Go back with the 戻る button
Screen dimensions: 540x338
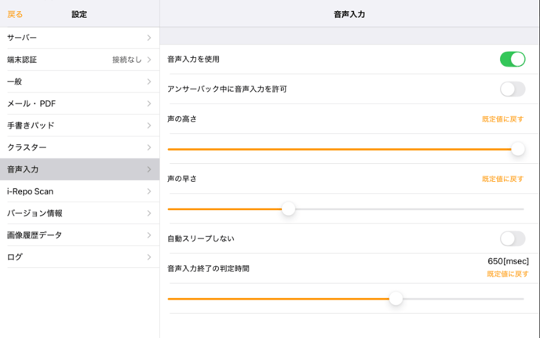15,14
